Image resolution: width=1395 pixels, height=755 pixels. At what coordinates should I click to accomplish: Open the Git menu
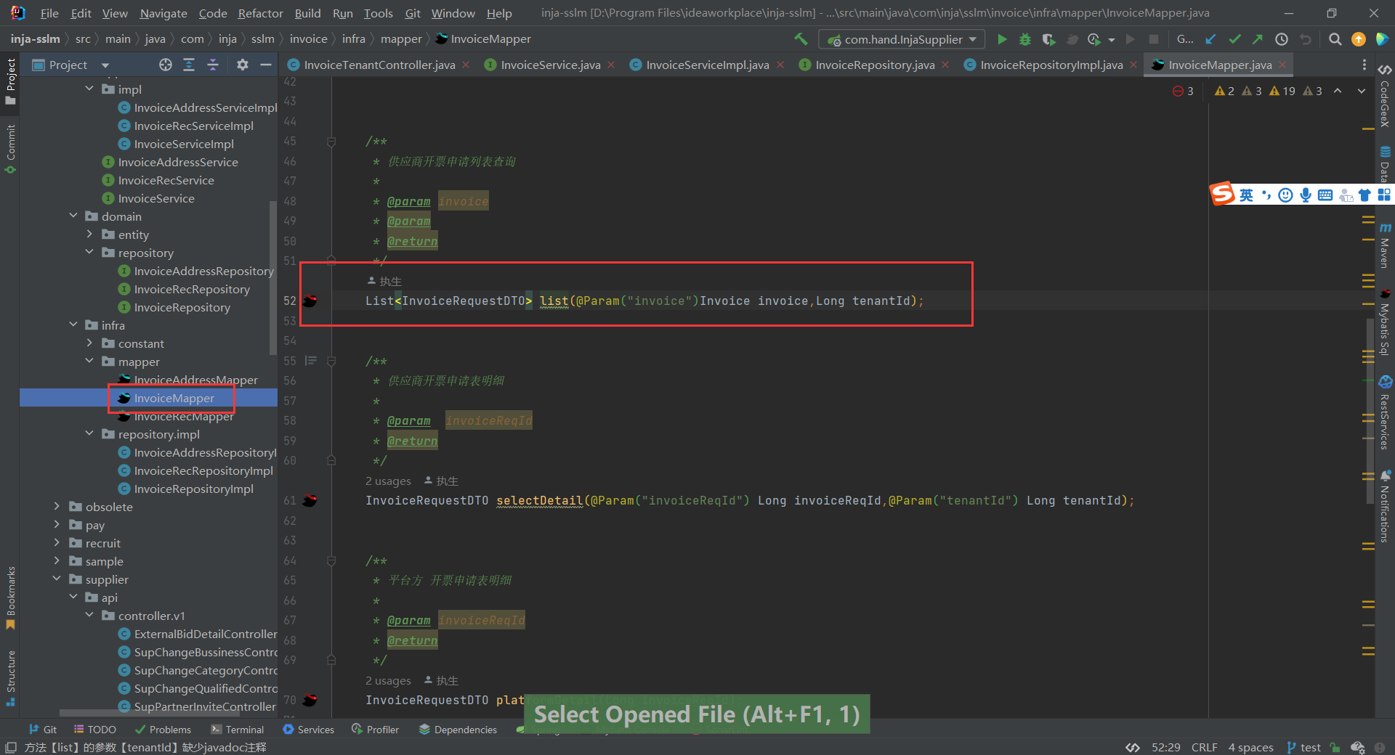[x=413, y=13]
